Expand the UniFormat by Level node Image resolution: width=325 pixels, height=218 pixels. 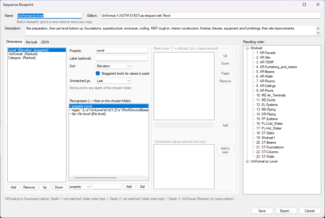click(x=247, y=161)
